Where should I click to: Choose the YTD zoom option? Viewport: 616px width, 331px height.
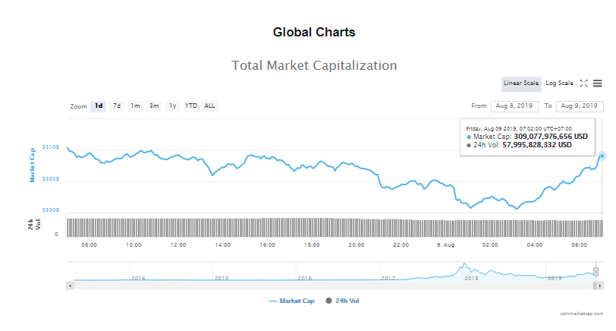click(x=191, y=106)
